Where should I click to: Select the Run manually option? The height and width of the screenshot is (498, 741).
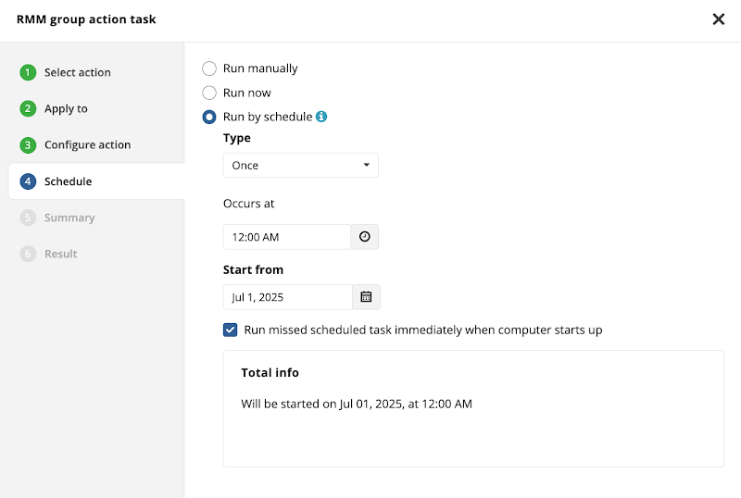point(209,68)
